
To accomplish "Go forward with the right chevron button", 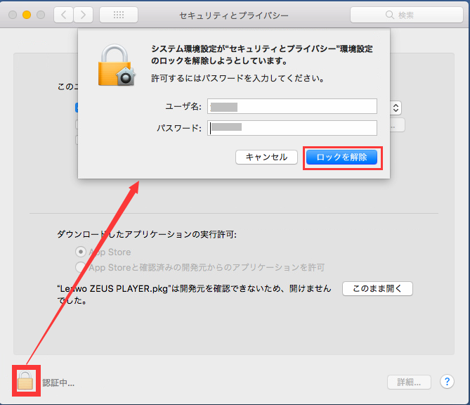I will (83, 15).
